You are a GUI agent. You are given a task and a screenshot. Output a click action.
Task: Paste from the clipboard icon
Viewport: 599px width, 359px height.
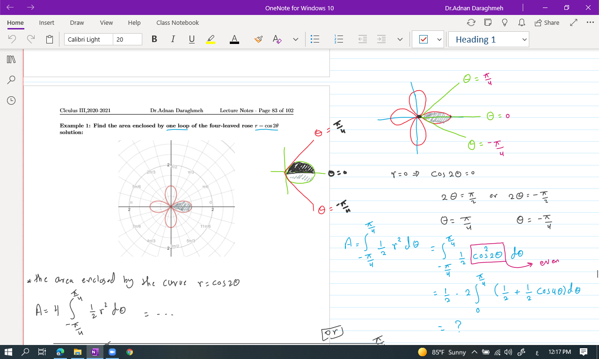tap(50, 39)
